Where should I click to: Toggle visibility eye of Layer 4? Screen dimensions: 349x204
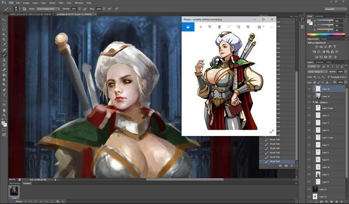[309, 130]
